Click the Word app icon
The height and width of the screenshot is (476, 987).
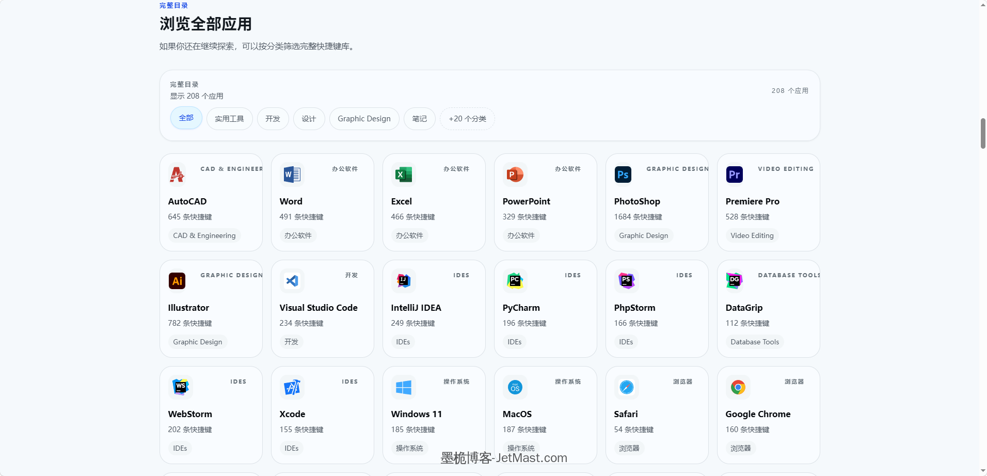click(292, 174)
